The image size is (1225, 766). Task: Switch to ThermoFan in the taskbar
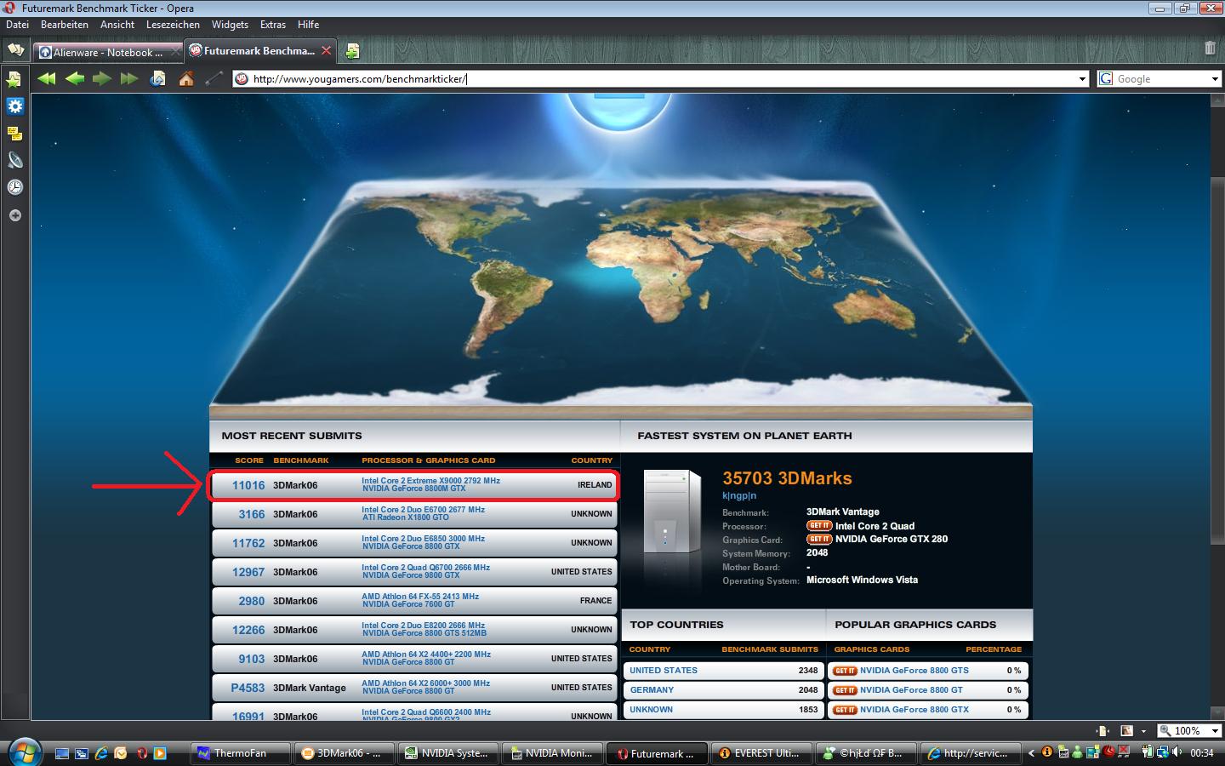click(x=241, y=753)
